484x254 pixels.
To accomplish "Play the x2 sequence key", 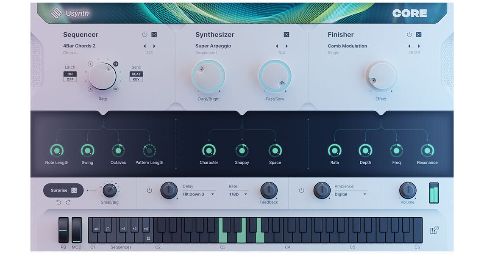I will [123, 228].
